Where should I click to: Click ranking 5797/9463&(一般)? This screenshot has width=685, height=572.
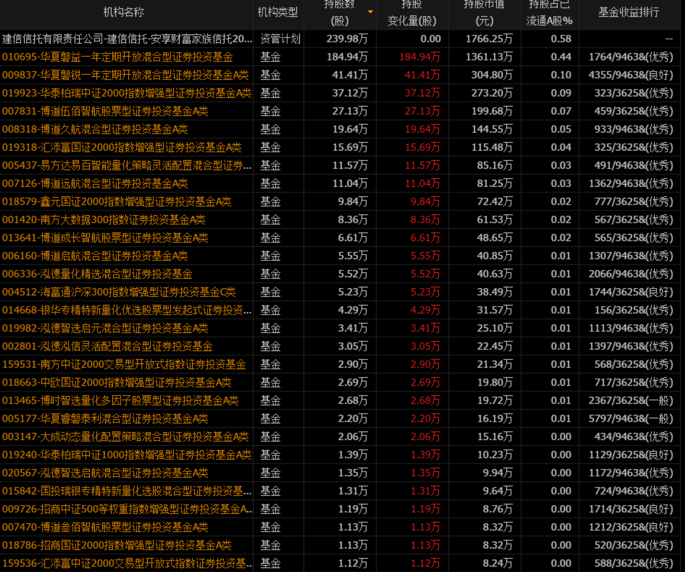point(631,419)
